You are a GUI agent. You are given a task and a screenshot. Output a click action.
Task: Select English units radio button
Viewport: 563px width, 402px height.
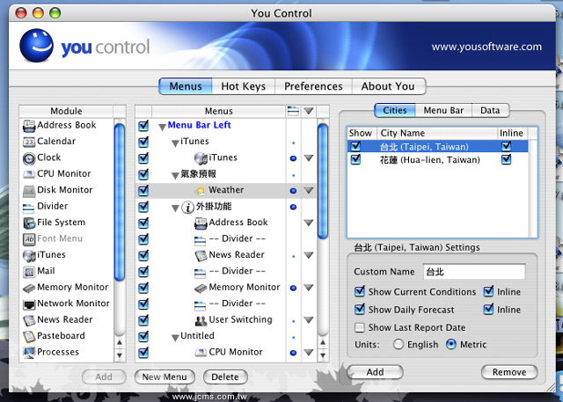point(398,344)
